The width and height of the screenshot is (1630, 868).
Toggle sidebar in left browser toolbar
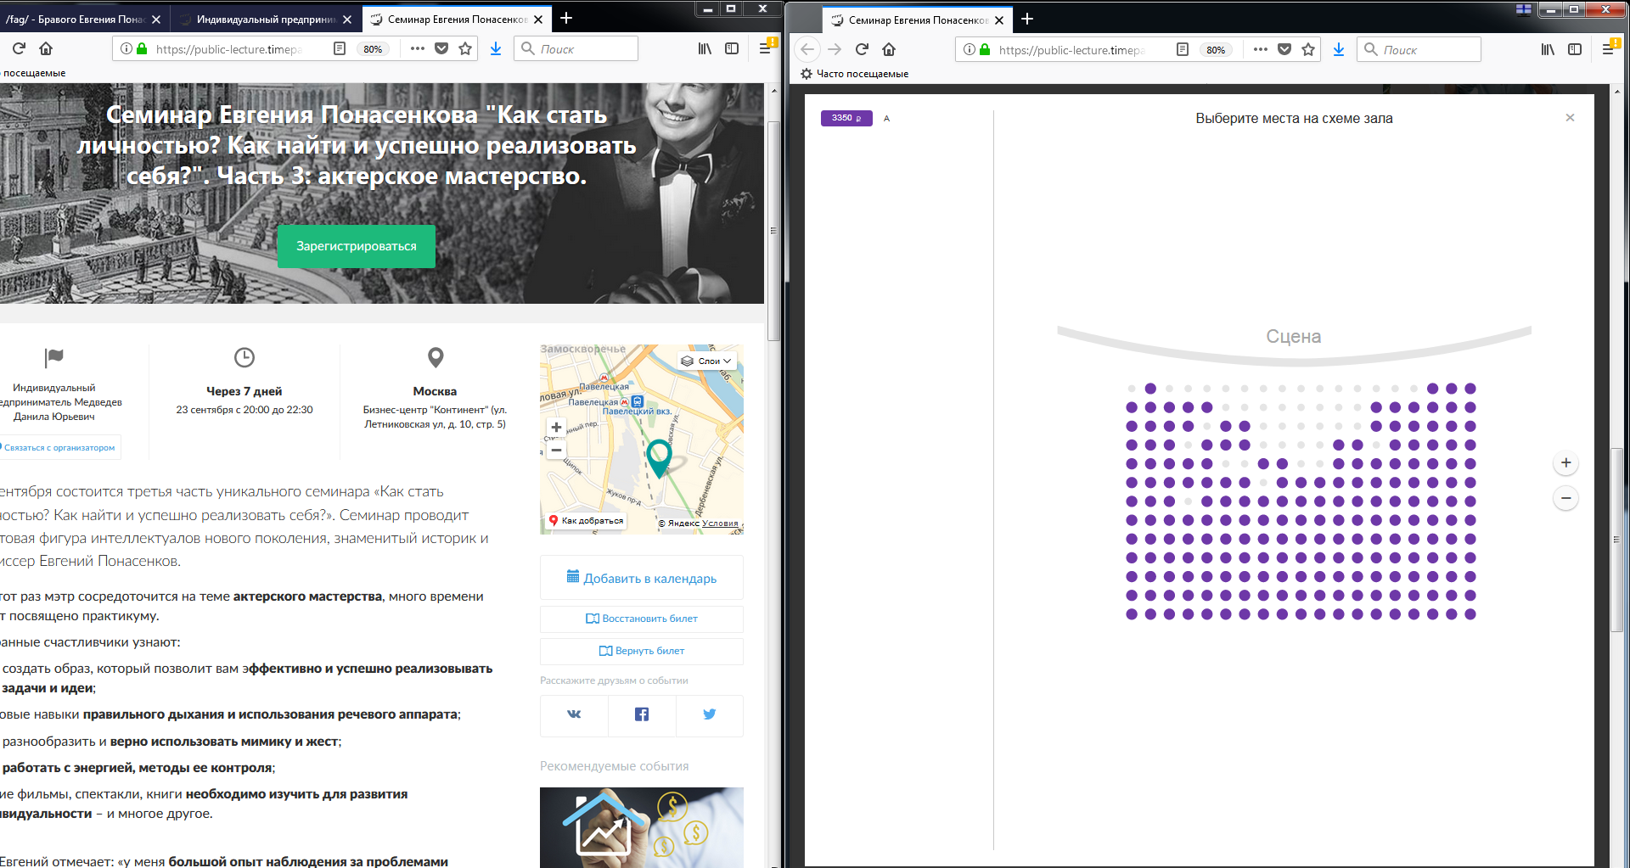(x=732, y=48)
